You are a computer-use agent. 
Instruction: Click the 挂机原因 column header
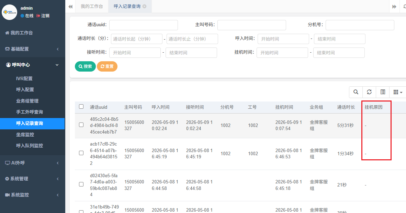pos(374,107)
